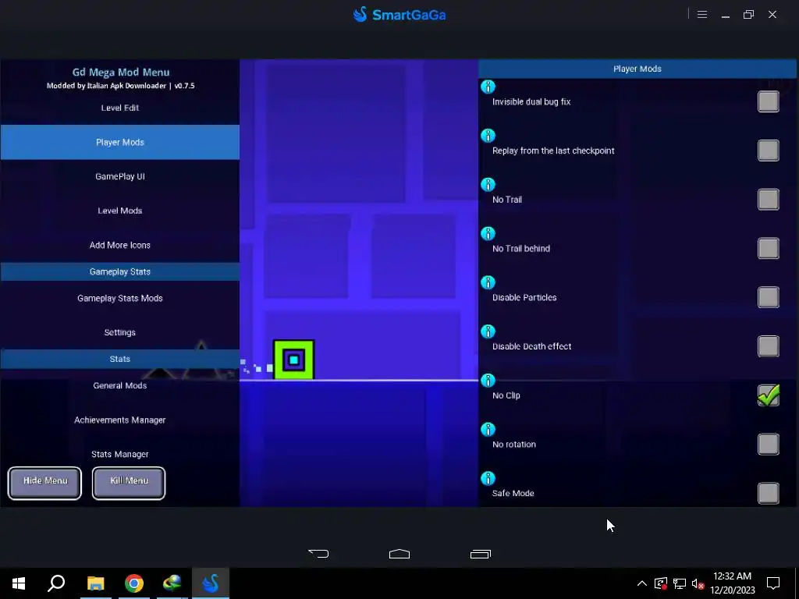Click the Gameplay Stats header
The height and width of the screenshot is (599, 799).
(119, 272)
